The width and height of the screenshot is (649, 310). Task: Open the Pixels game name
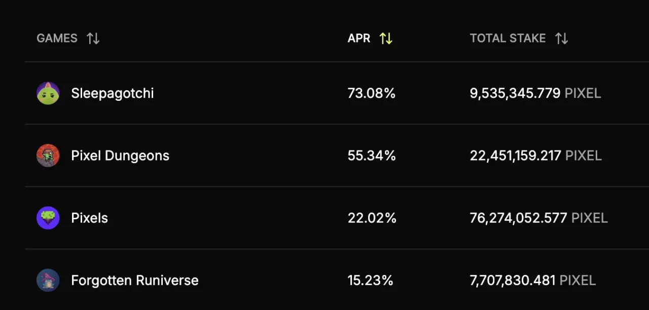90,218
